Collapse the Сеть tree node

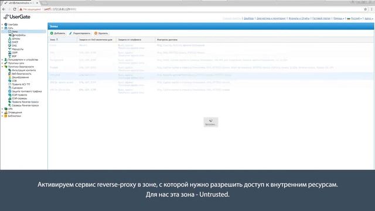point(2,28)
